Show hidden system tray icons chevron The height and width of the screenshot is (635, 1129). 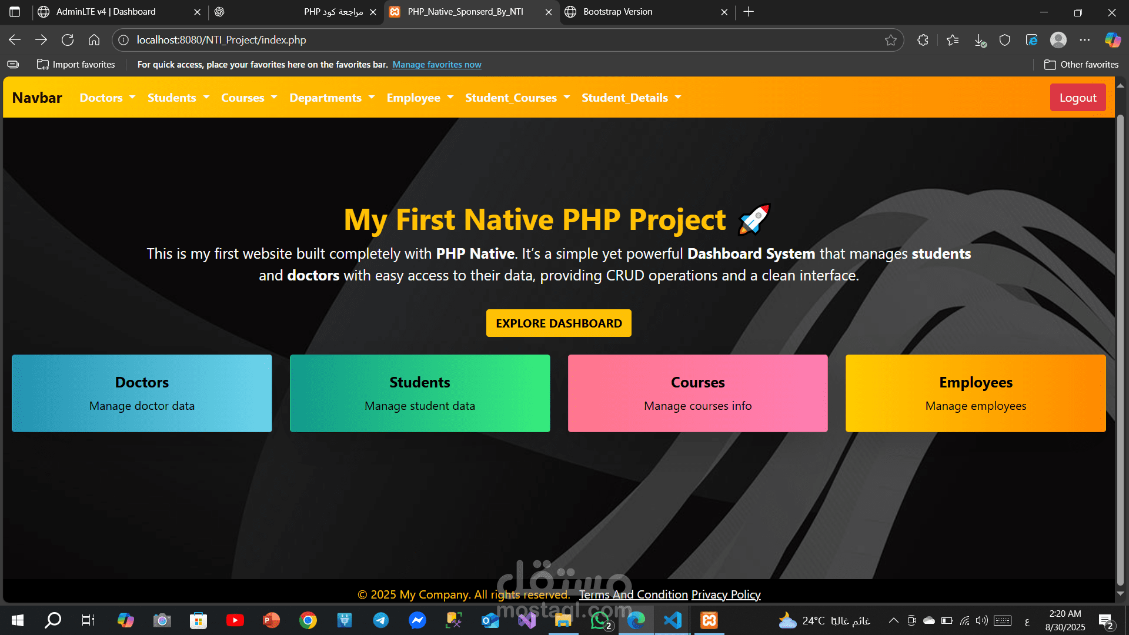coord(893,620)
